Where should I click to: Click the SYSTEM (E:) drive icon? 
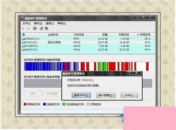tap(23, 46)
